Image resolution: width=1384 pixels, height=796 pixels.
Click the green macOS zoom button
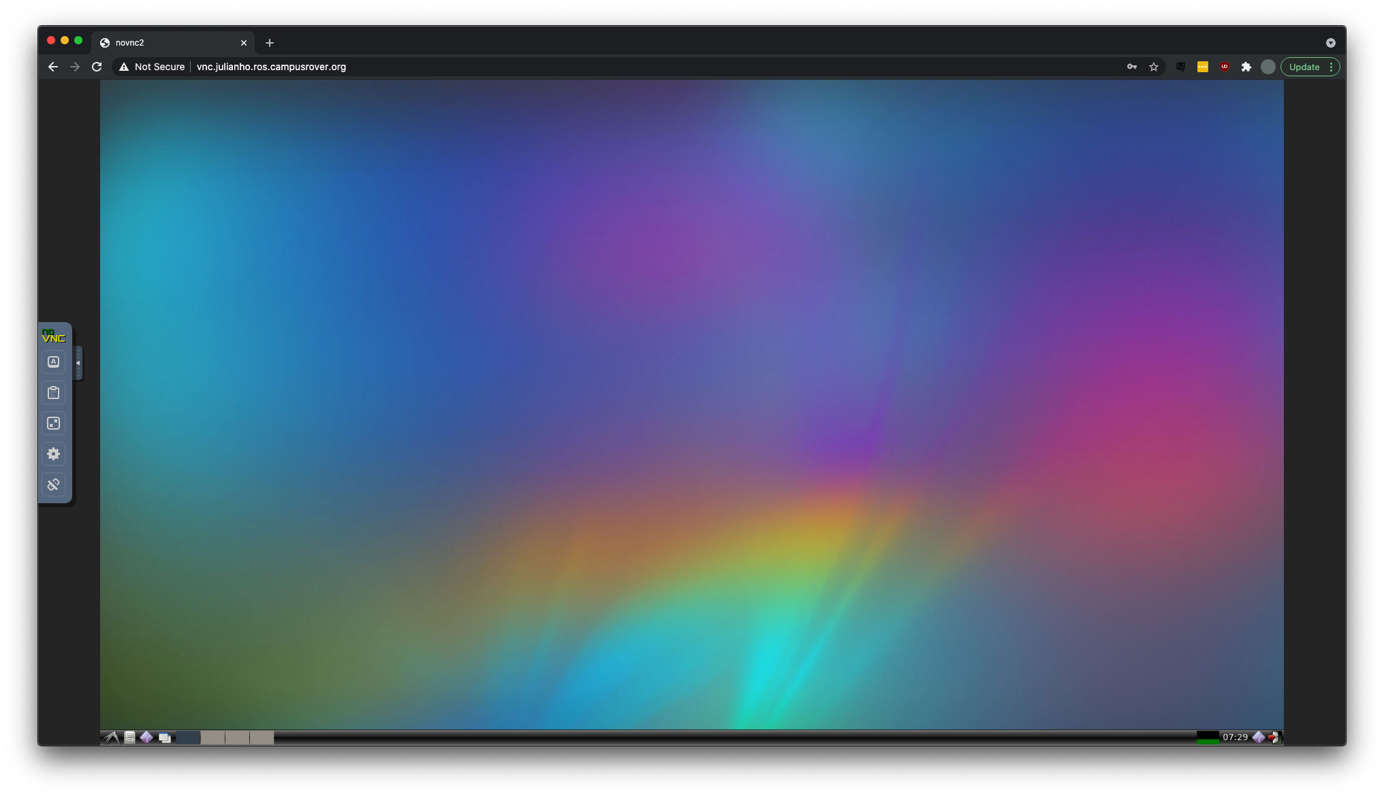point(78,41)
